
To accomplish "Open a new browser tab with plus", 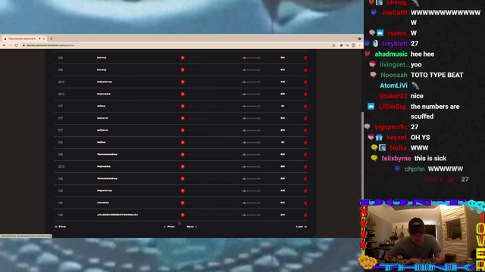I will coord(51,39).
